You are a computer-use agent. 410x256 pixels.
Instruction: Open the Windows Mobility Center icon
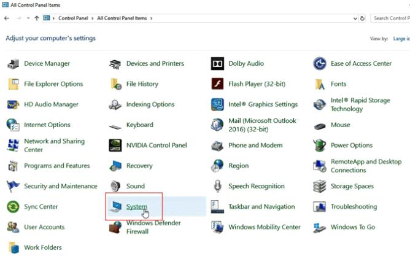pos(217,227)
